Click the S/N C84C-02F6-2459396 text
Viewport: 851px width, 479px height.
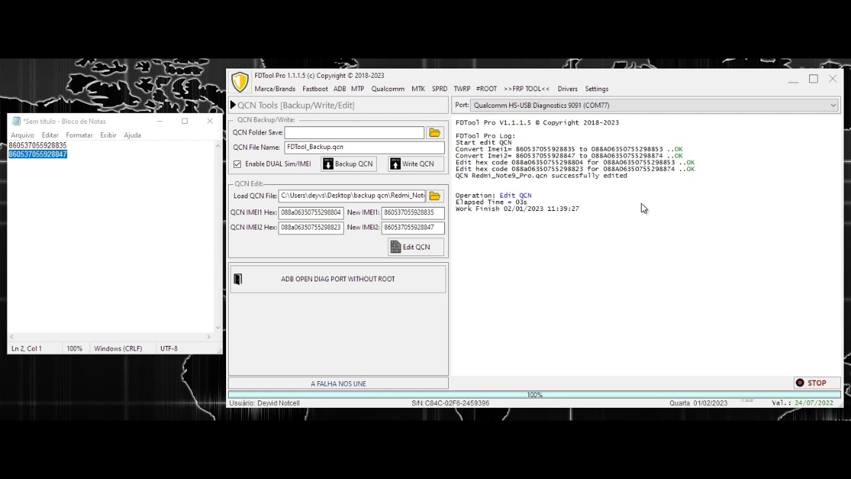click(x=450, y=403)
